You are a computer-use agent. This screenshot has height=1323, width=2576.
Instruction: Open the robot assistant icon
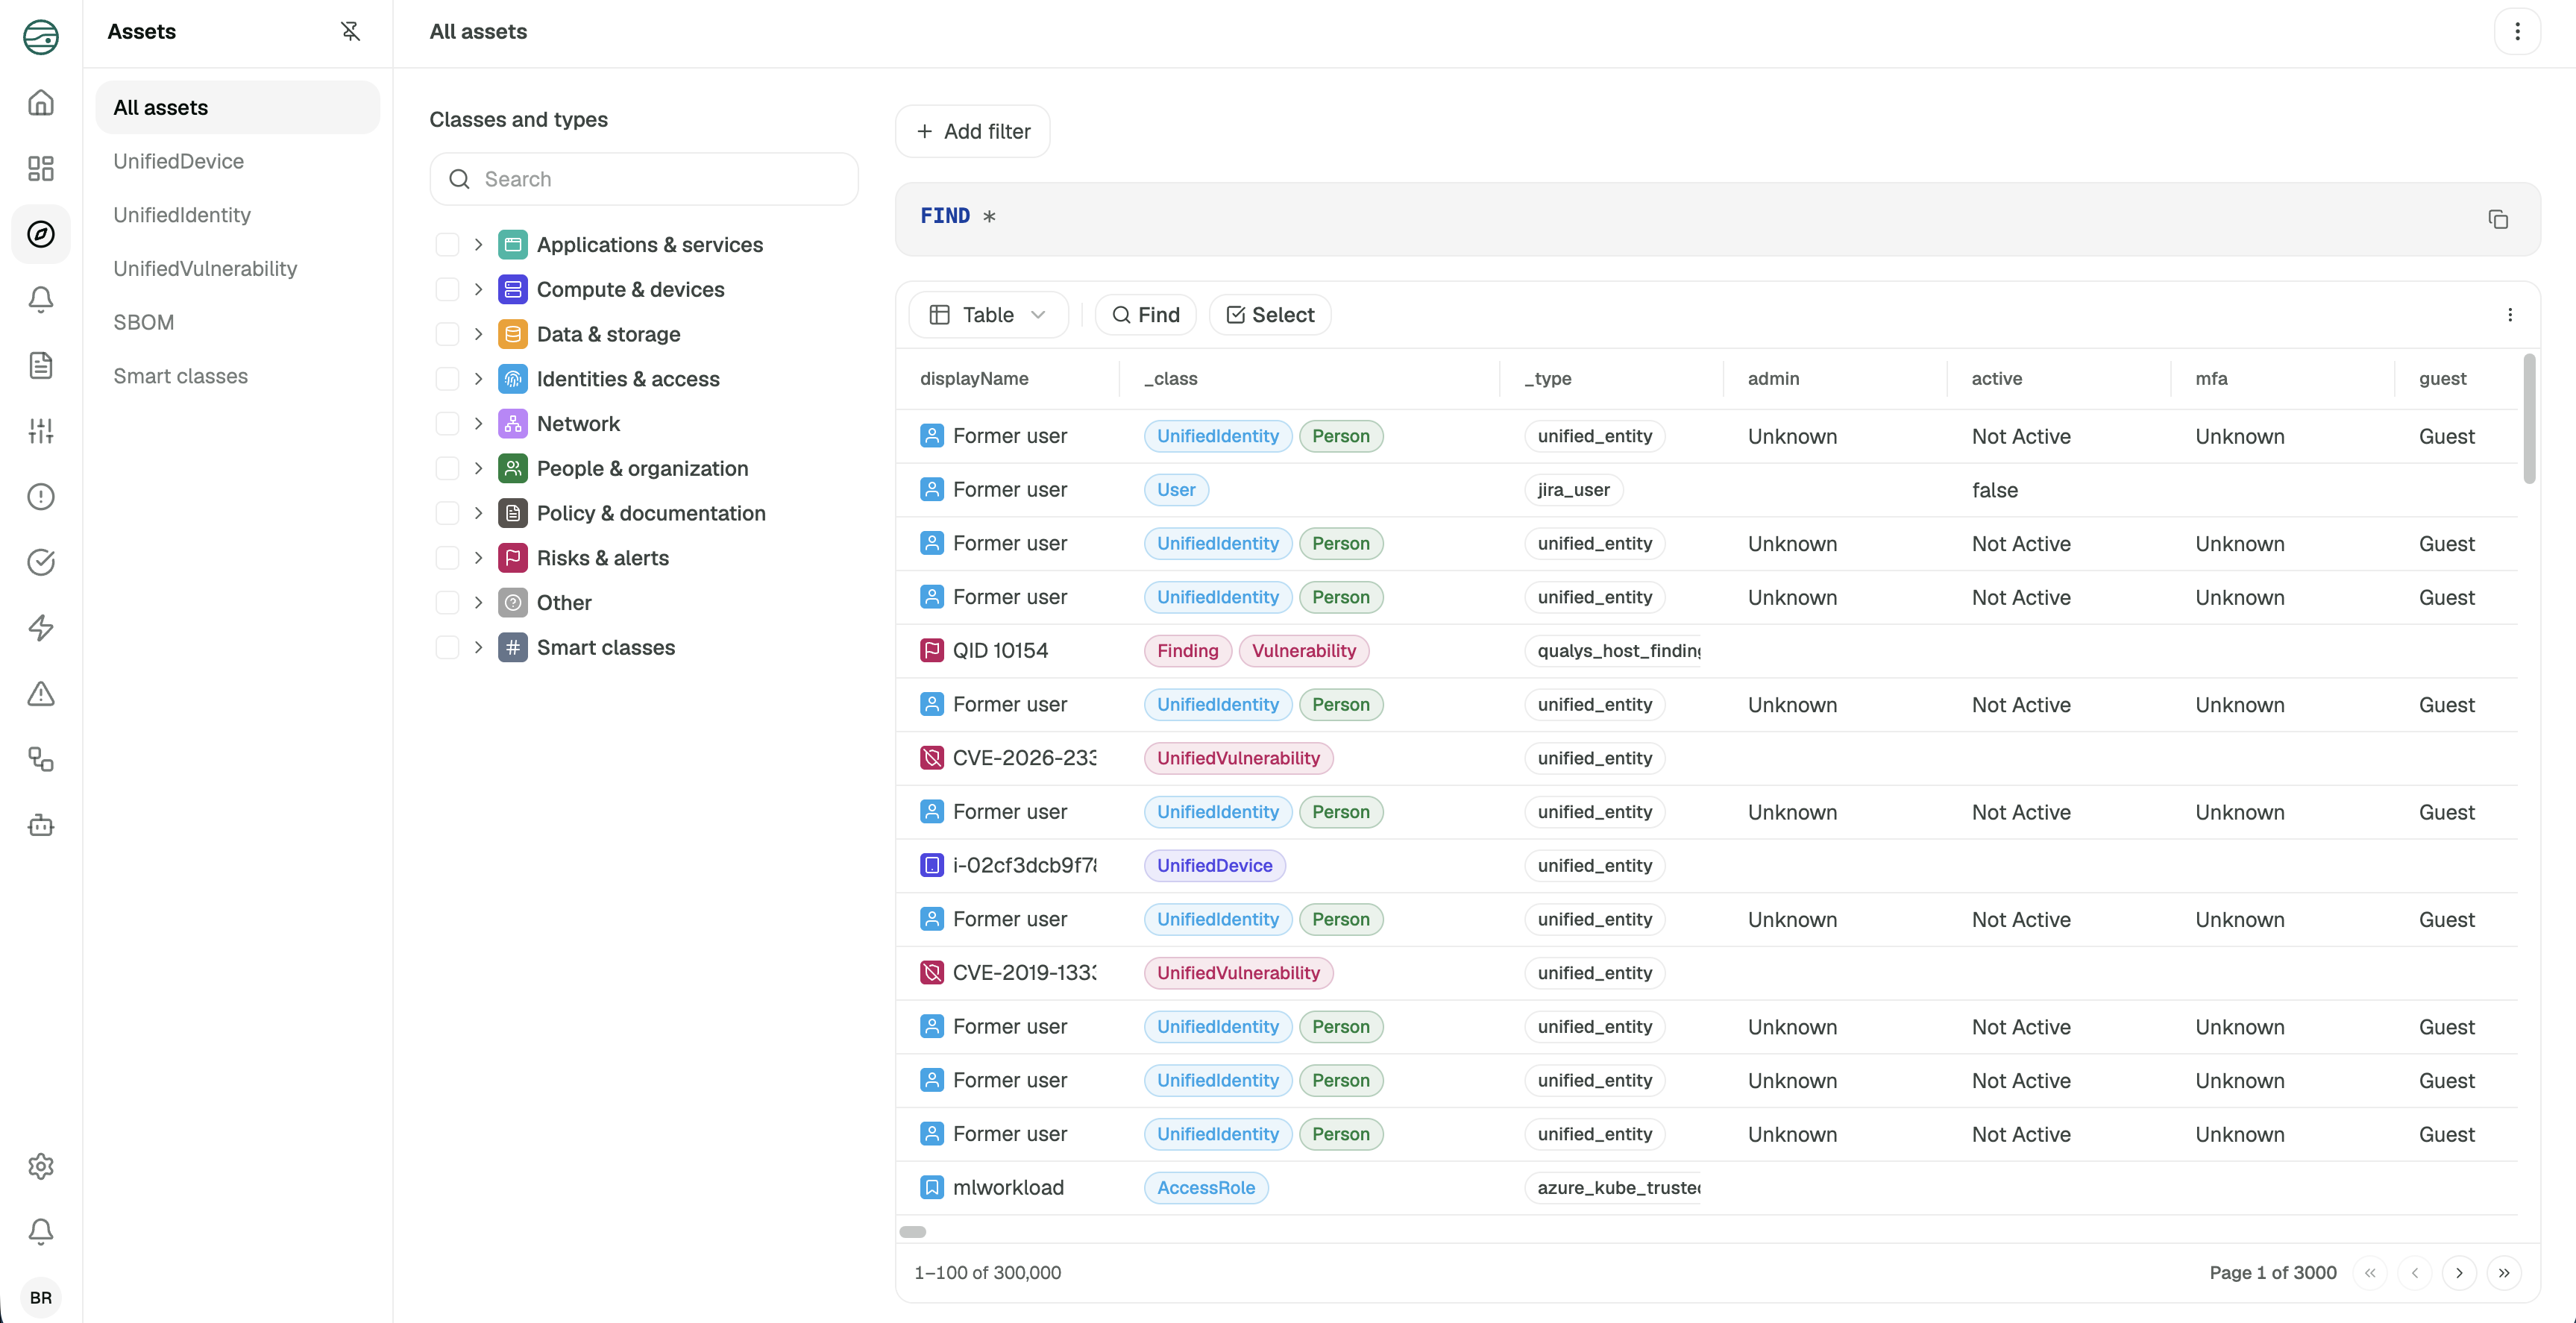coord(41,825)
